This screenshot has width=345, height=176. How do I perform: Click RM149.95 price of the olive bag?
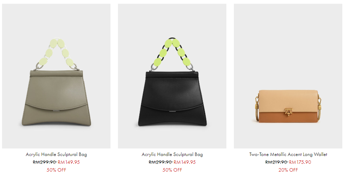click(69, 162)
